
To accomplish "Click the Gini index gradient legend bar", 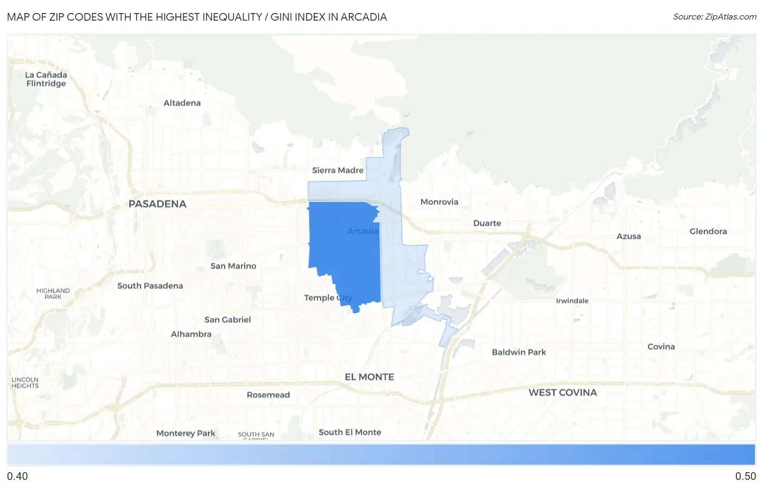I will (381, 454).
